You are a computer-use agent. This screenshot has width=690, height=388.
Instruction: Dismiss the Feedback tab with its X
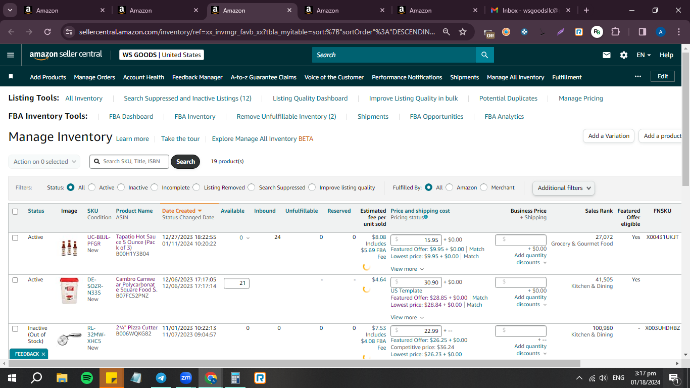point(43,354)
